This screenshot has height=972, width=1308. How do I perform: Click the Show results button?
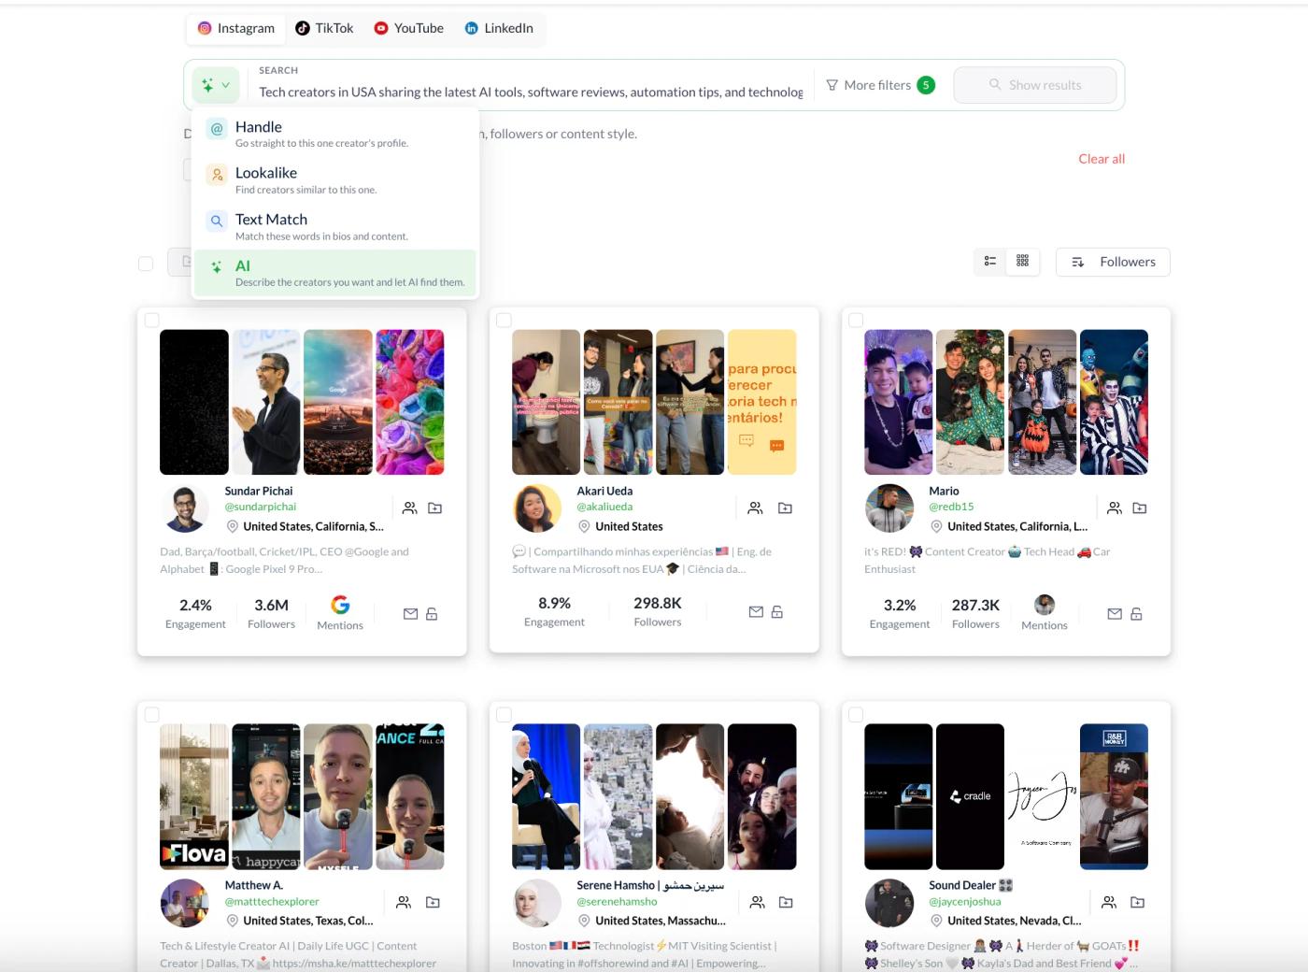pyautogui.click(x=1035, y=85)
